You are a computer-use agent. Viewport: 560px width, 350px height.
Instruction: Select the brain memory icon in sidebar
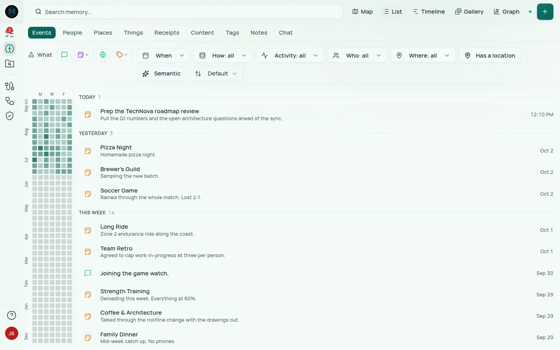(x=10, y=49)
